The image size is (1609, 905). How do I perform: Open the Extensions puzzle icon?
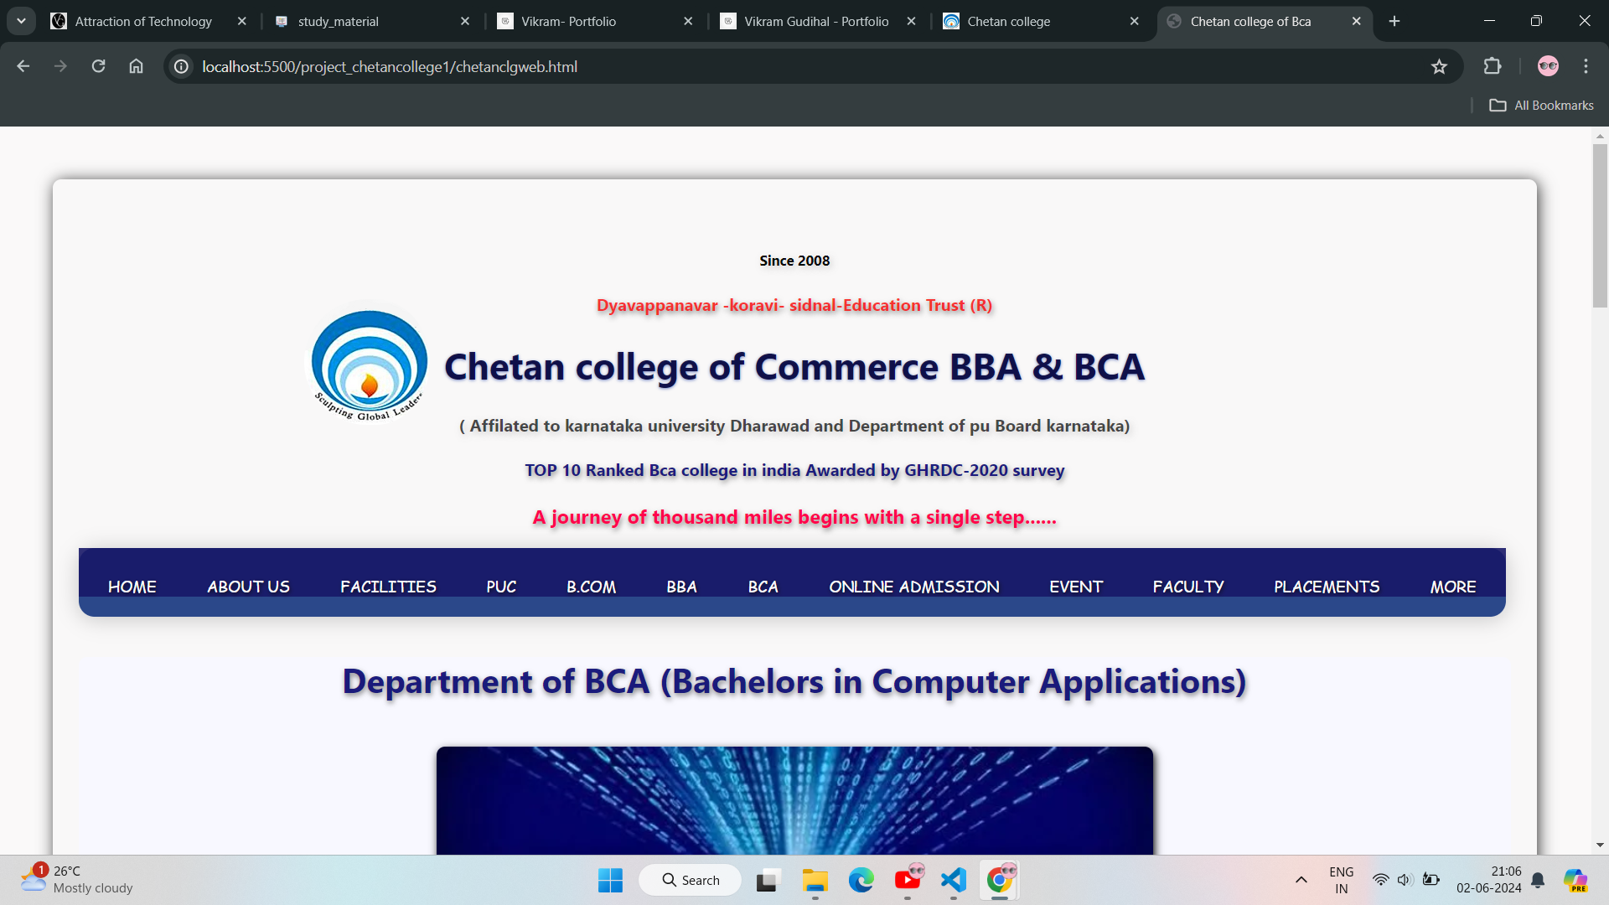tap(1493, 66)
